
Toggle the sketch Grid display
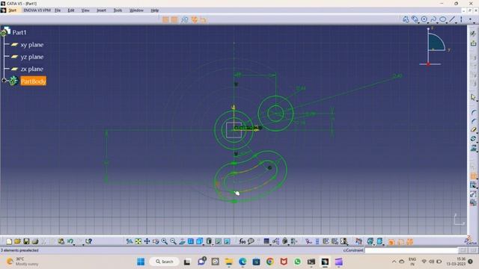coord(165,20)
